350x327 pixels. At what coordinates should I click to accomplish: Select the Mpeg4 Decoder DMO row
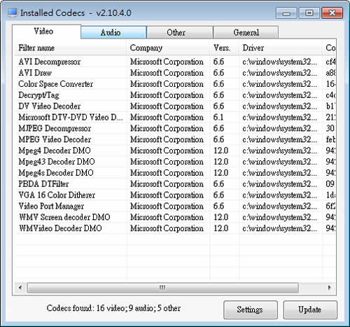[x=175, y=151]
